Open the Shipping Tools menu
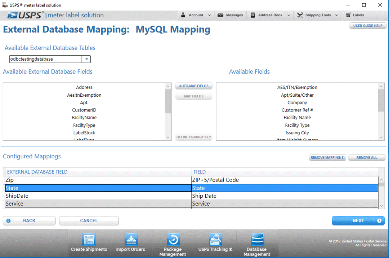The height and width of the screenshot is (258, 389). click(x=318, y=15)
